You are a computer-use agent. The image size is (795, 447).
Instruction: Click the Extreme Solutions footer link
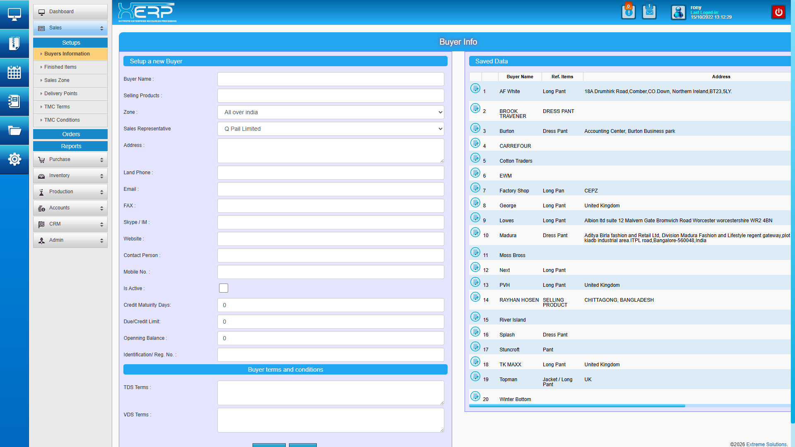pyautogui.click(x=766, y=444)
